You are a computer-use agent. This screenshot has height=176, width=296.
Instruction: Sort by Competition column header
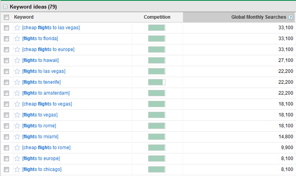157,17
